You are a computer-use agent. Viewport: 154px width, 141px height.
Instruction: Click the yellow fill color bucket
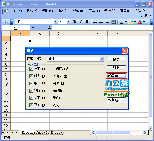point(131,22)
